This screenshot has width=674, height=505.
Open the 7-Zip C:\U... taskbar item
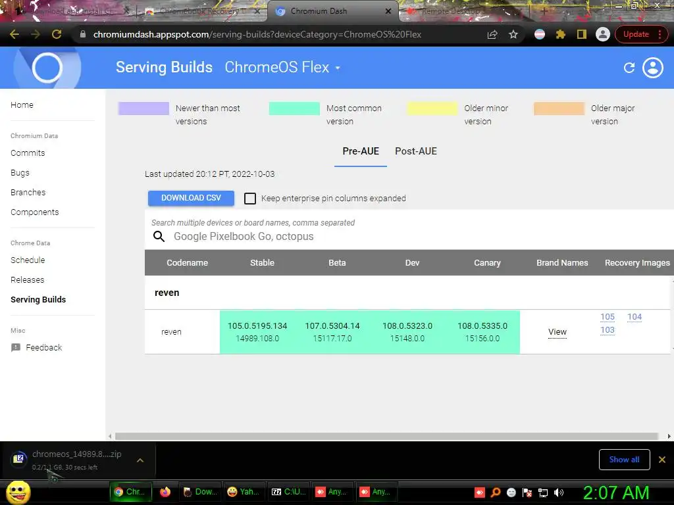click(x=288, y=492)
